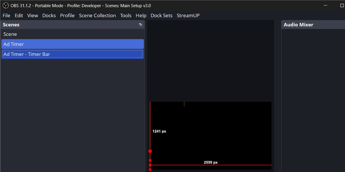
Task: Undock the Scenes panel using float icon
Action: pyautogui.click(x=141, y=25)
